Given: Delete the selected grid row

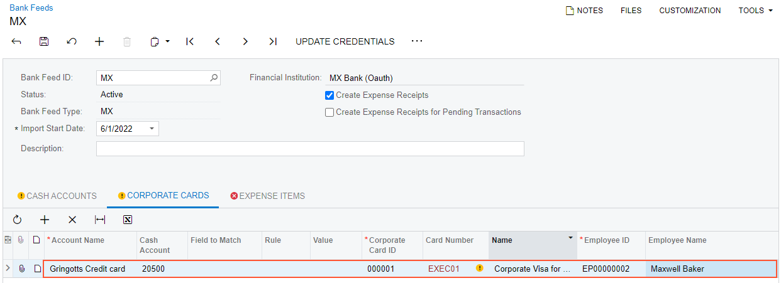Looking at the screenshot, I should (x=72, y=220).
